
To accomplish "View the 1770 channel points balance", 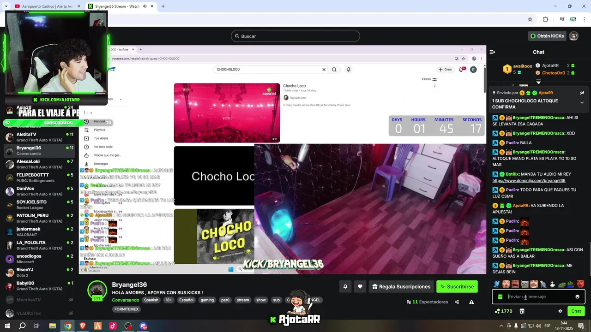I will coord(504,311).
